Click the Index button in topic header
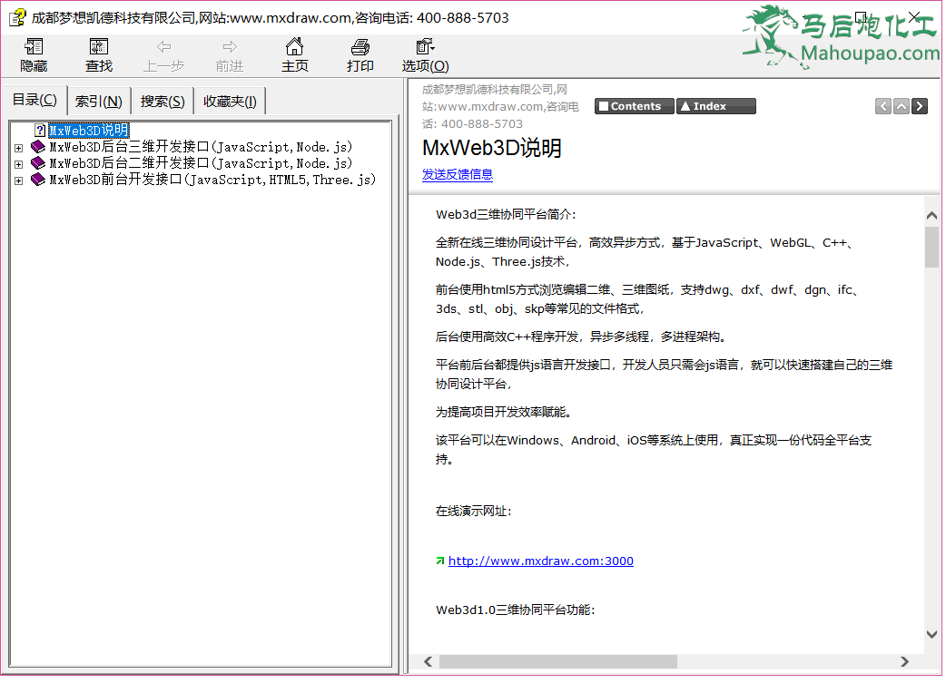This screenshot has width=946, height=683. click(x=715, y=106)
